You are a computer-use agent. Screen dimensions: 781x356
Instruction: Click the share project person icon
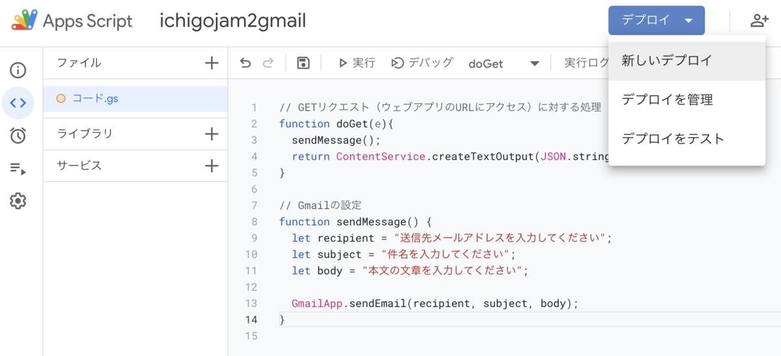point(760,20)
